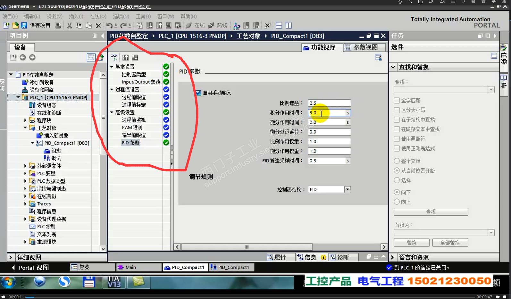
Task: Switch to the 功能视野 tab
Action: 323,47
